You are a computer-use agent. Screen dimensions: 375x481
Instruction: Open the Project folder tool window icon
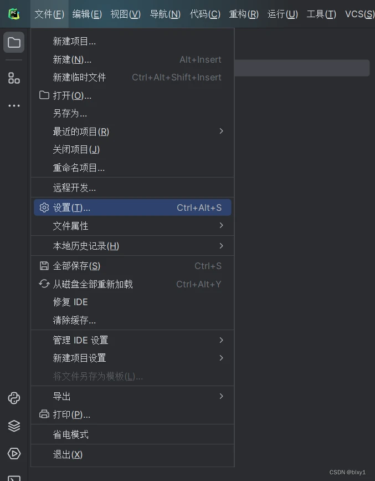pos(14,42)
